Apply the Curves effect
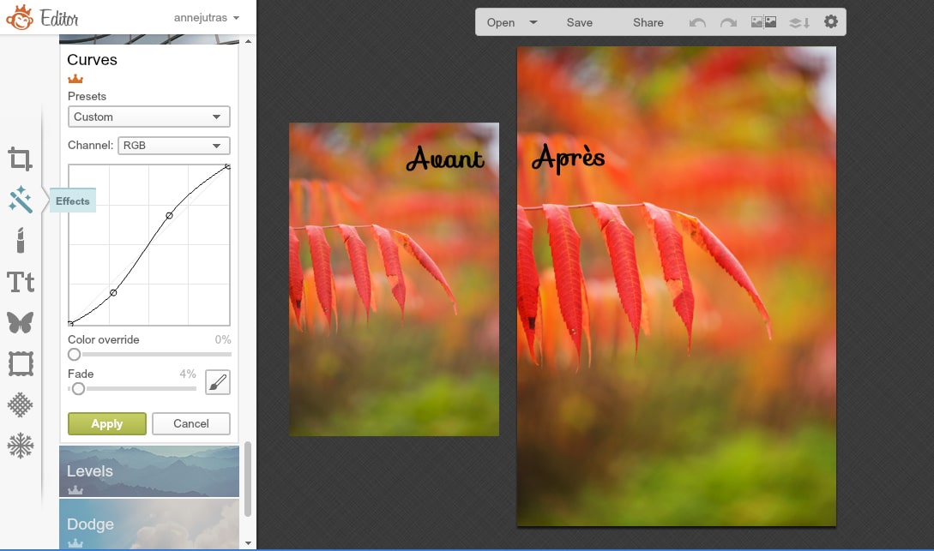 click(x=106, y=423)
